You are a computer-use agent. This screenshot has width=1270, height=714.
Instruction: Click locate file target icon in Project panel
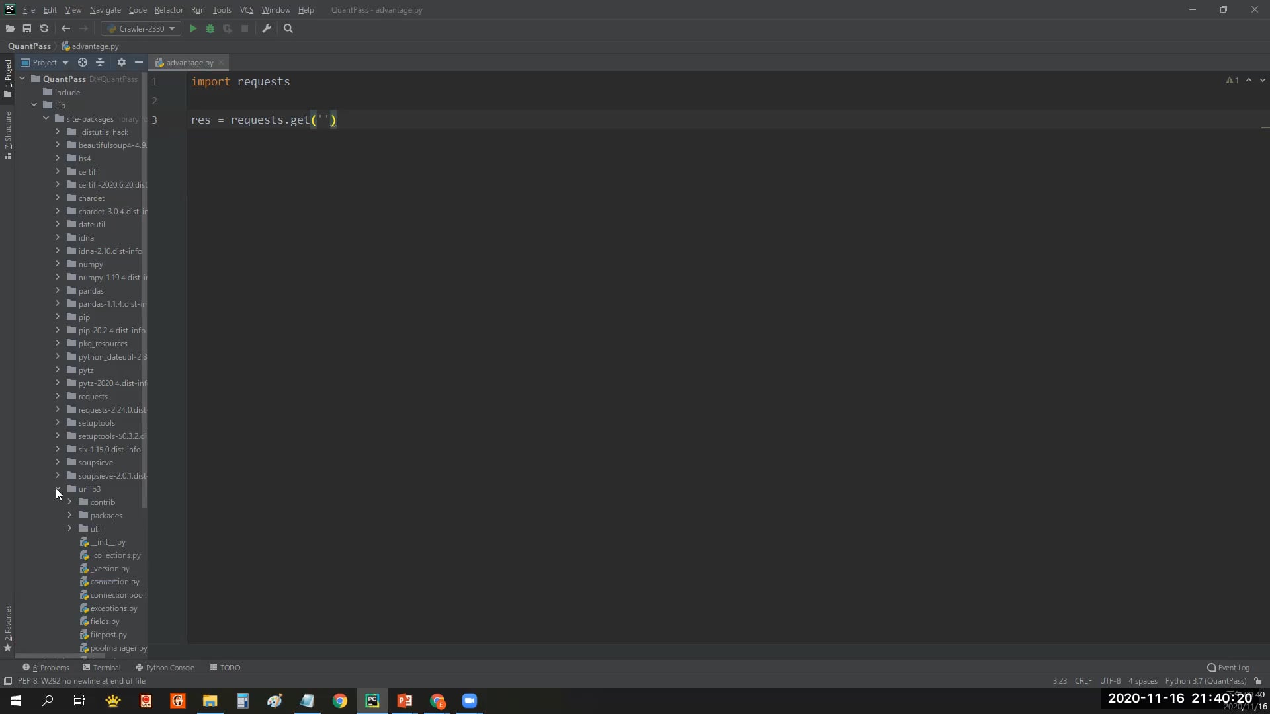pos(83,62)
